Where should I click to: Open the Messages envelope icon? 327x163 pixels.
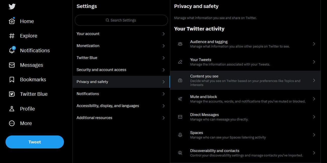pos(11,64)
